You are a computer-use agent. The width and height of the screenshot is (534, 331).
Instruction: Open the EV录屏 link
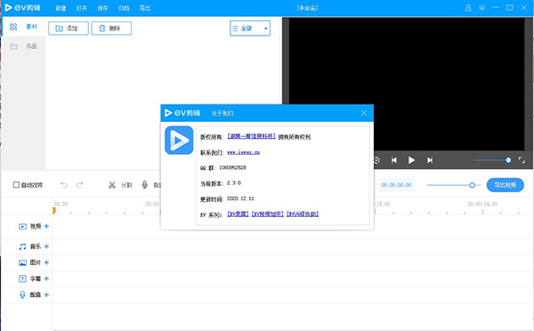click(238, 214)
